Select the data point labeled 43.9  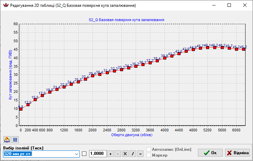(x=186, y=51)
